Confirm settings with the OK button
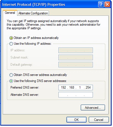Image resolution: width=113 pixels, height=127 pixels. (76, 120)
